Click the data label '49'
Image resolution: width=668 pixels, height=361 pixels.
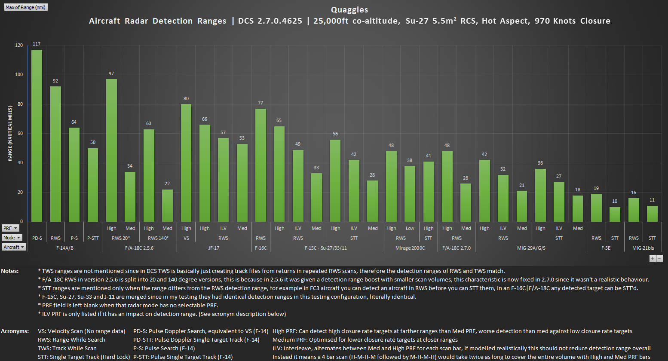pyautogui.click(x=298, y=144)
